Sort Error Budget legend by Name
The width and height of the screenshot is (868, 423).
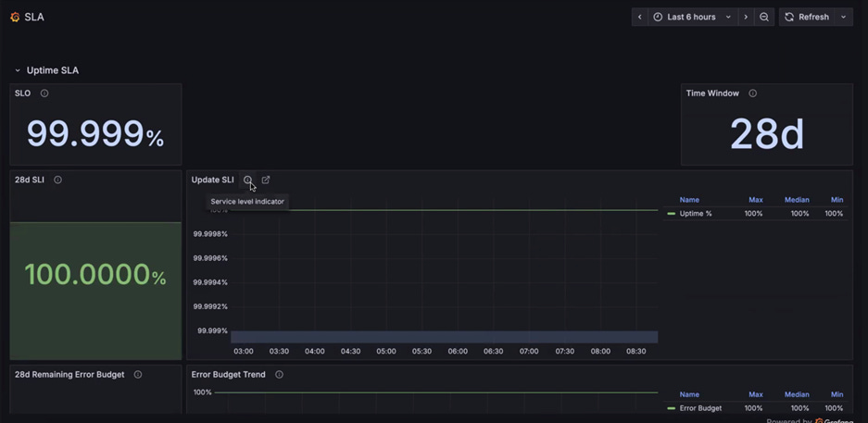pos(689,394)
